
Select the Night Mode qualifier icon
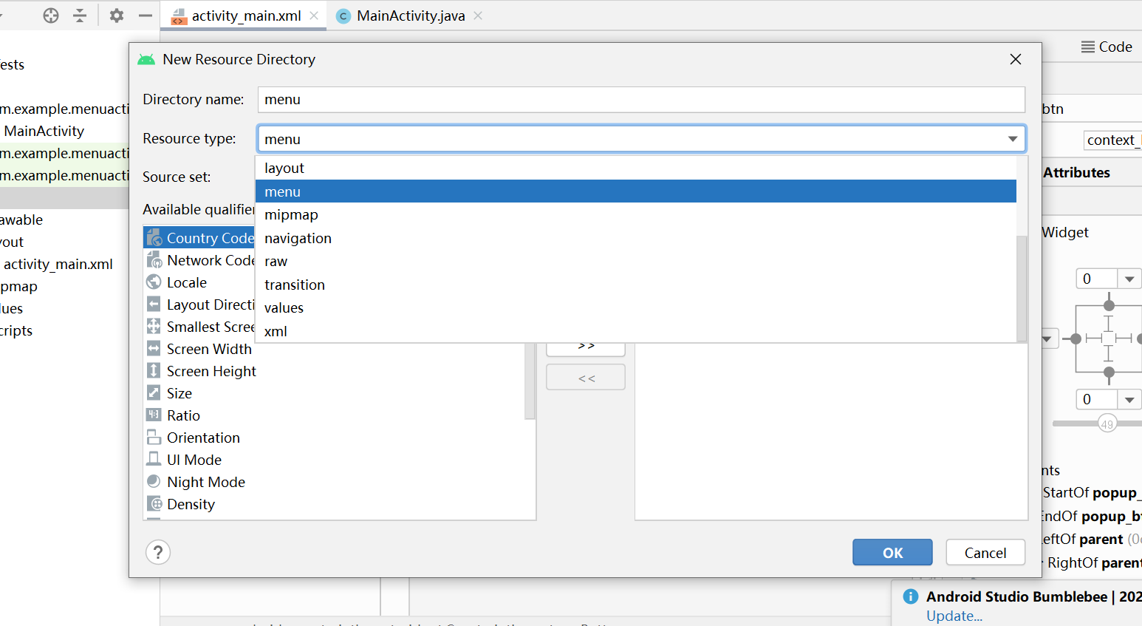point(153,481)
